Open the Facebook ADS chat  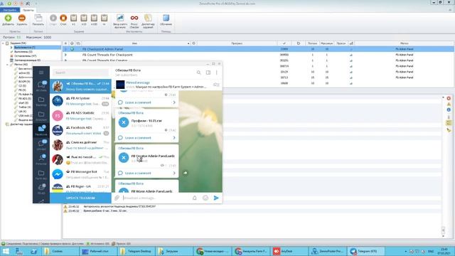click(x=80, y=130)
